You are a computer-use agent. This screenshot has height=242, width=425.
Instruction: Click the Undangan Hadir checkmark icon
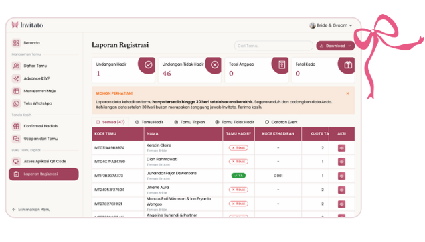[148, 64]
